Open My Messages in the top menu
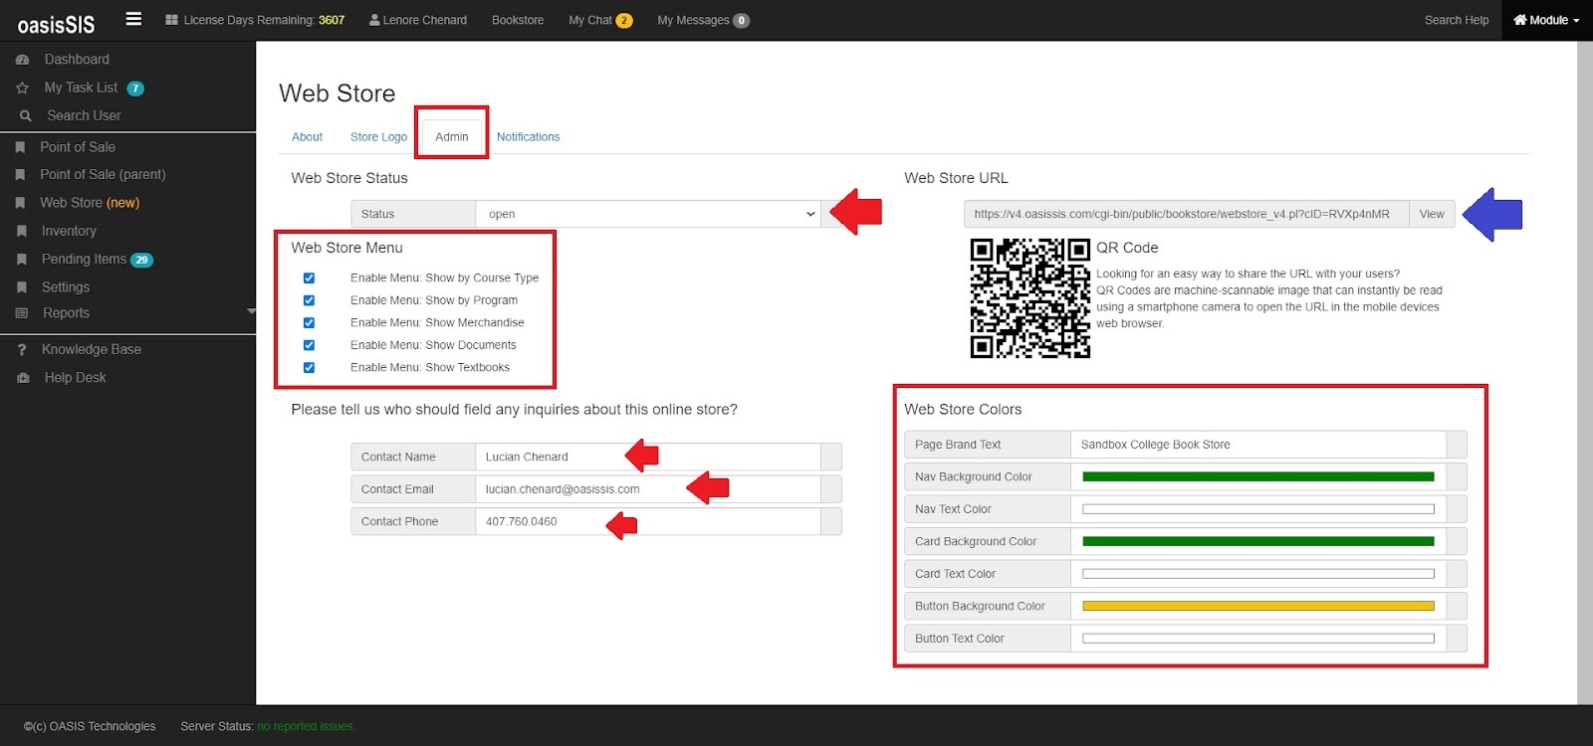Screen dimensions: 1593x746 693,20
